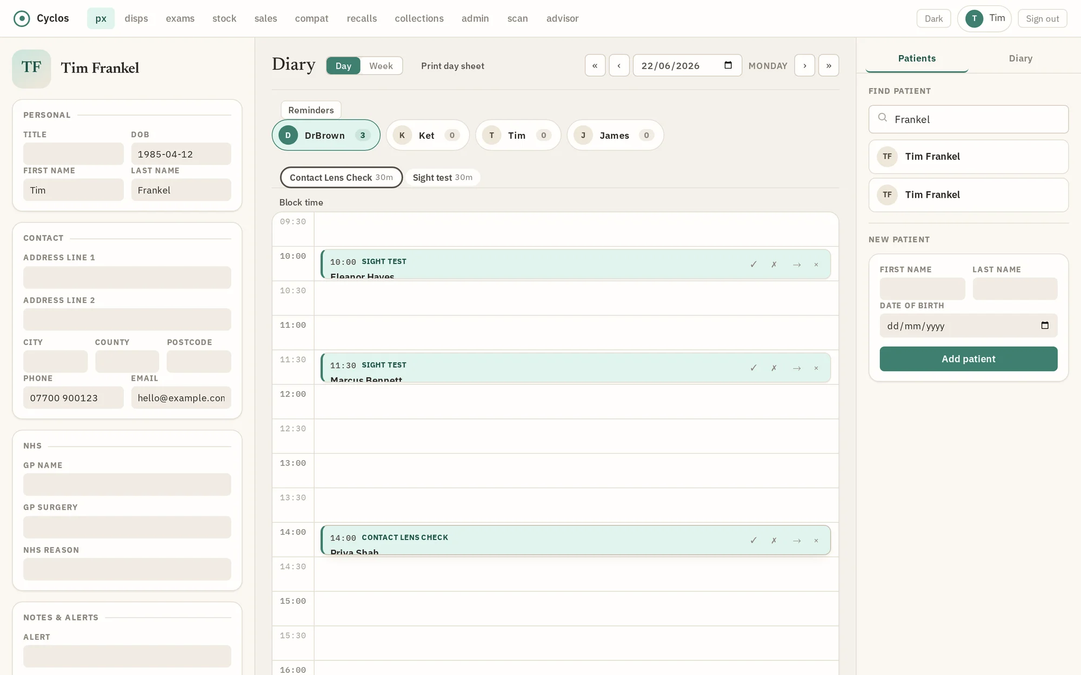Select second Tim Frankel search result
Screen dimensions: 1081x675
point(969,195)
